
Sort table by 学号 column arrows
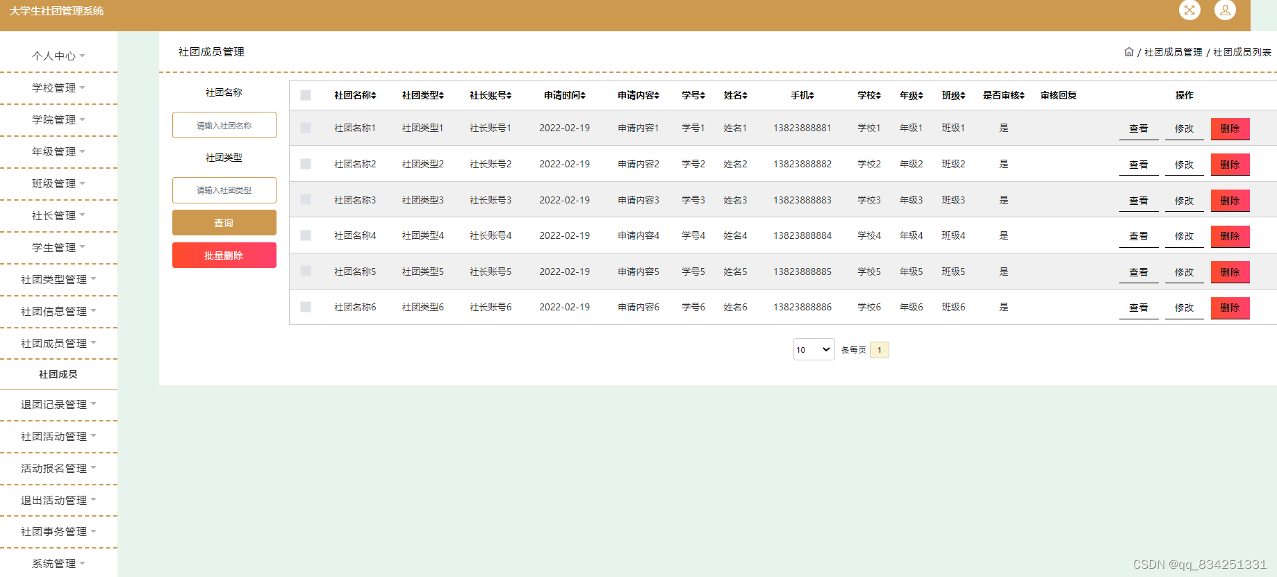tap(703, 96)
